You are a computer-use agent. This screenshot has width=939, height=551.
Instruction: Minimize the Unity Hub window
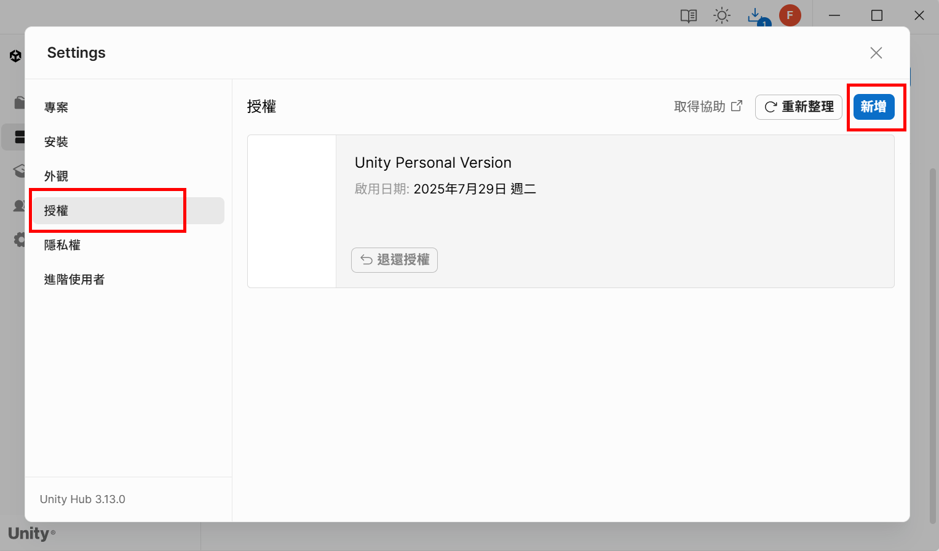click(x=834, y=15)
